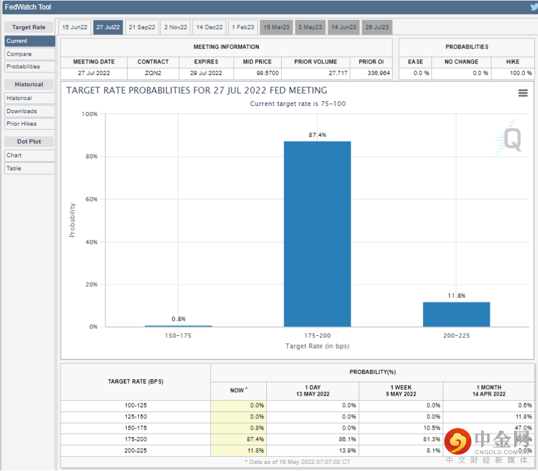Open the chart hamburger menu icon
The width and height of the screenshot is (538, 471).
(x=522, y=93)
